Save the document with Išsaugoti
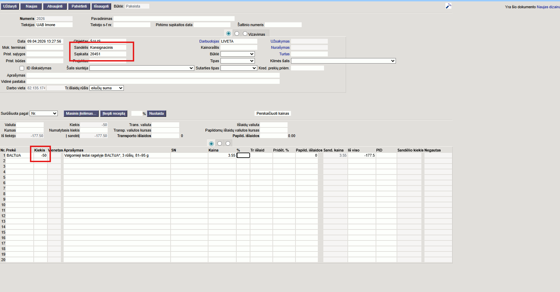Screen dimensions: 560x292 pos(101,7)
